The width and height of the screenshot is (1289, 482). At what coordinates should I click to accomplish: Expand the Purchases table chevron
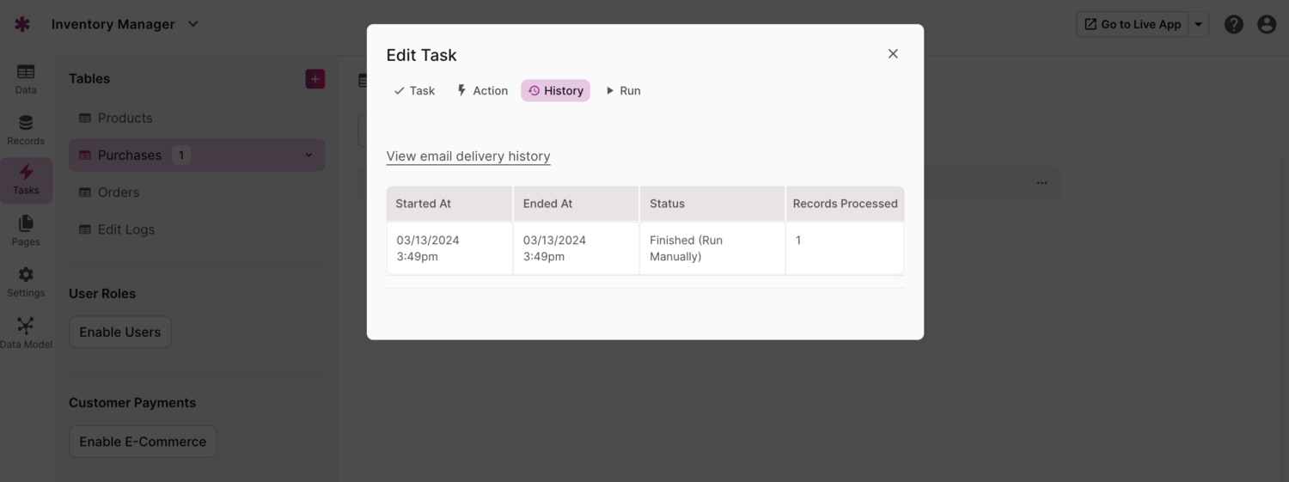tap(309, 155)
